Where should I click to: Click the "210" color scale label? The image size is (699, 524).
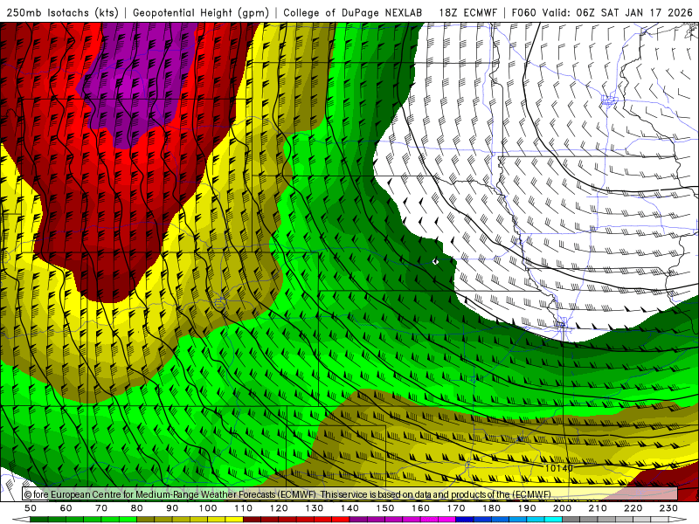pyautogui.click(x=599, y=508)
